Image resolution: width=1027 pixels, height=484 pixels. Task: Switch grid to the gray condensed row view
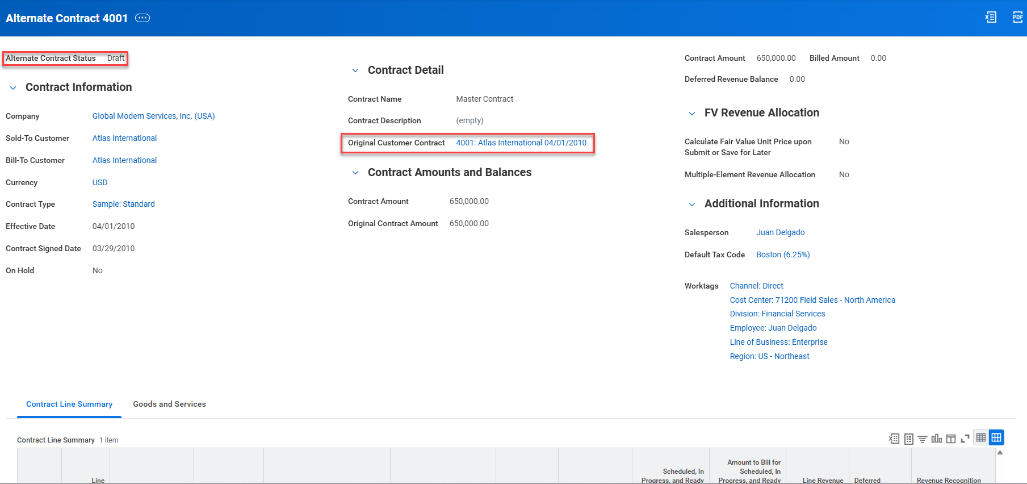pyautogui.click(x=981, y=437)
